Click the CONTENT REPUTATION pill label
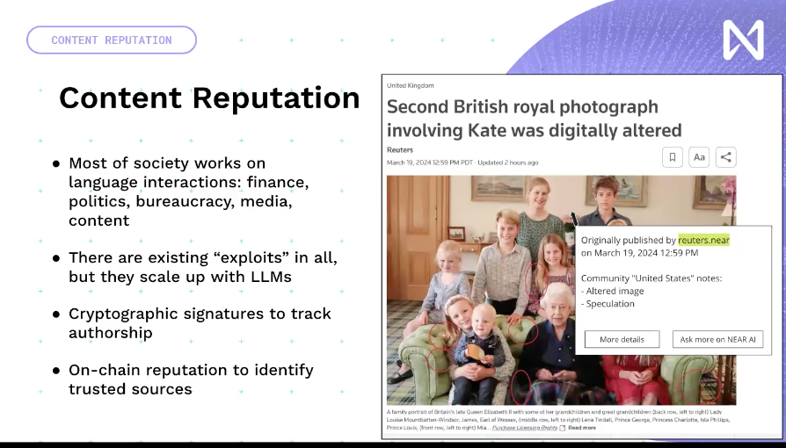This screenshot has width=786, height=448. tap(112, 40)
